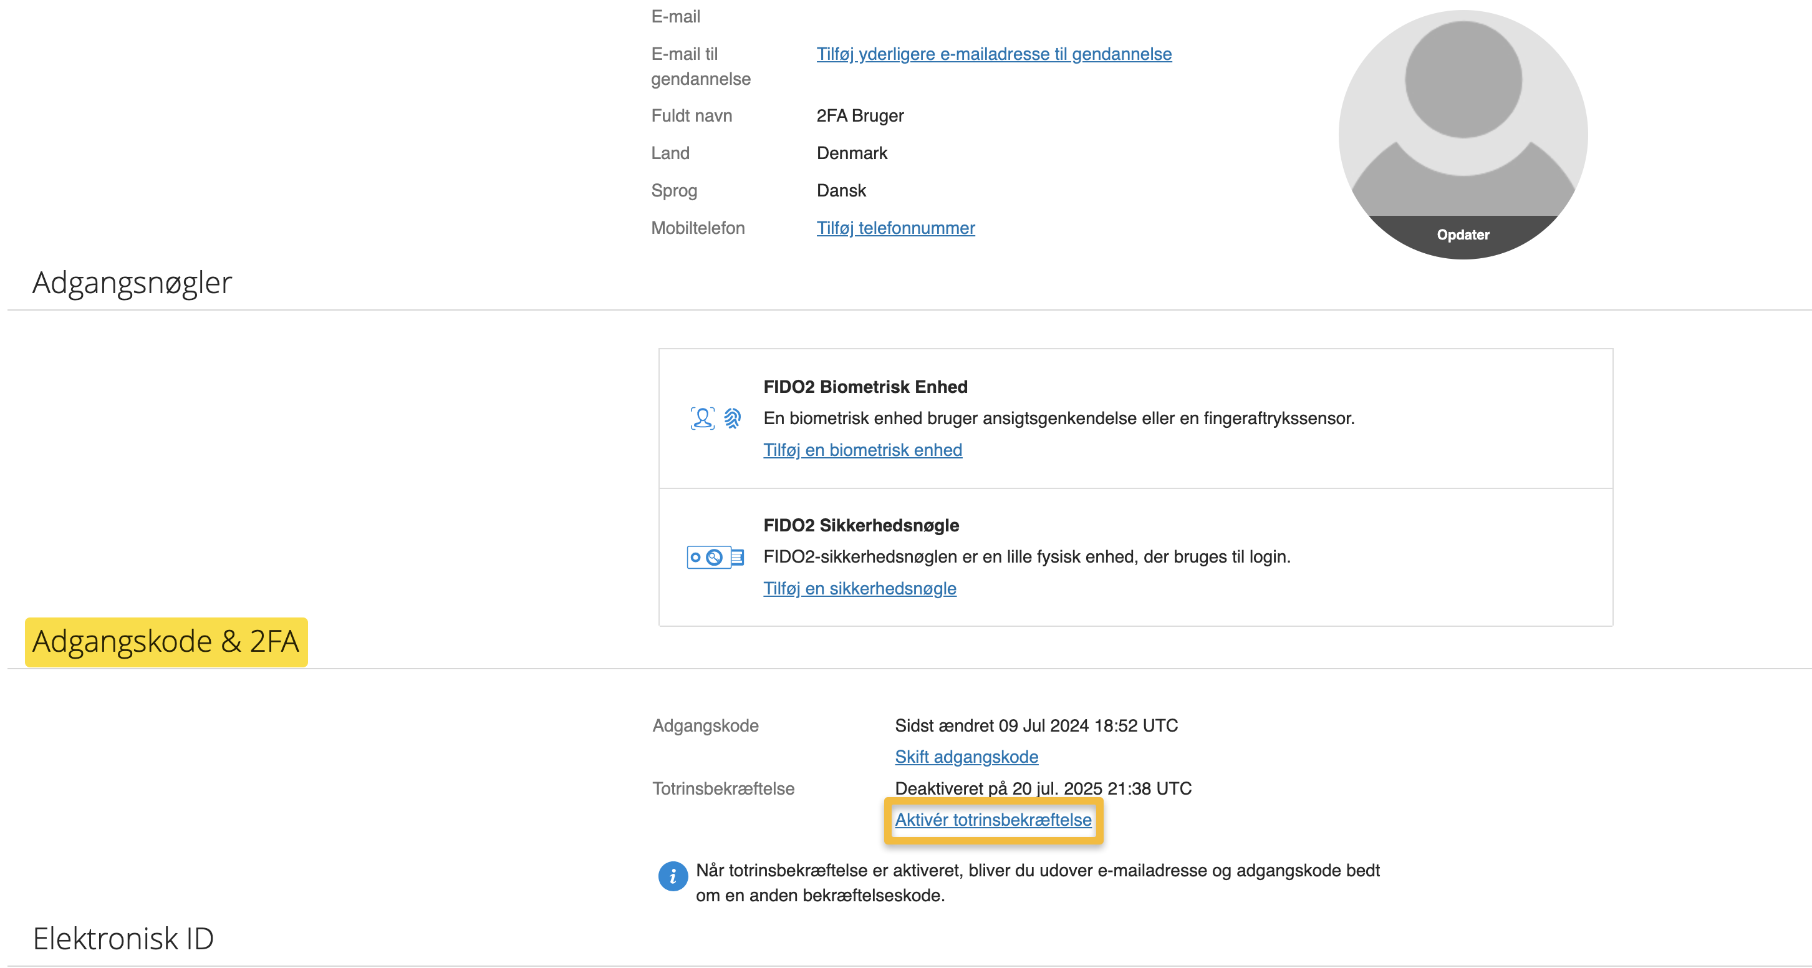Select the highlighted Adgangskode & 2FA heading

point(166,641)
